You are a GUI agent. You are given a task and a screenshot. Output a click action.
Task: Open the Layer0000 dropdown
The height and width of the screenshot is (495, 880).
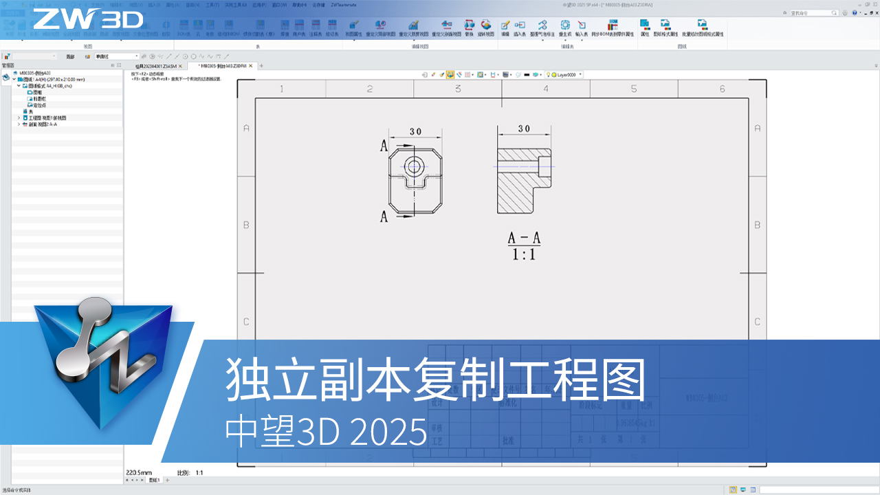(580, 74)
